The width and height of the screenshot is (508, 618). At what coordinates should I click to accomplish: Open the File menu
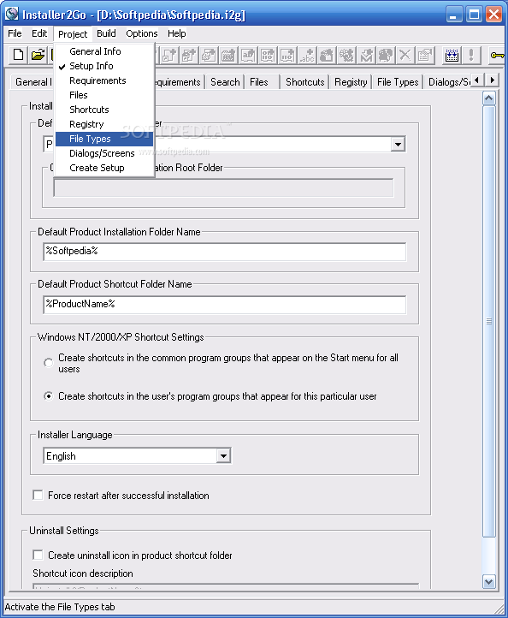click(15, 33)
